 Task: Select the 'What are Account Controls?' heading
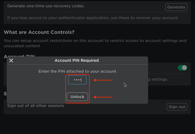[39, 32]
